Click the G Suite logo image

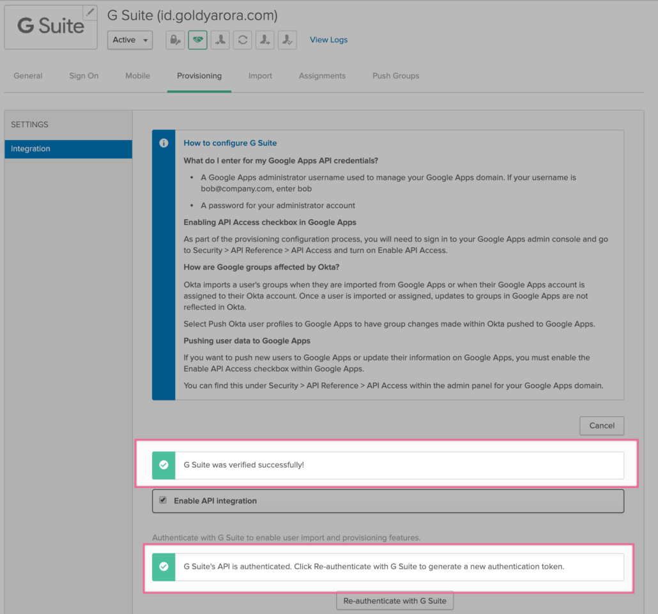50,26
